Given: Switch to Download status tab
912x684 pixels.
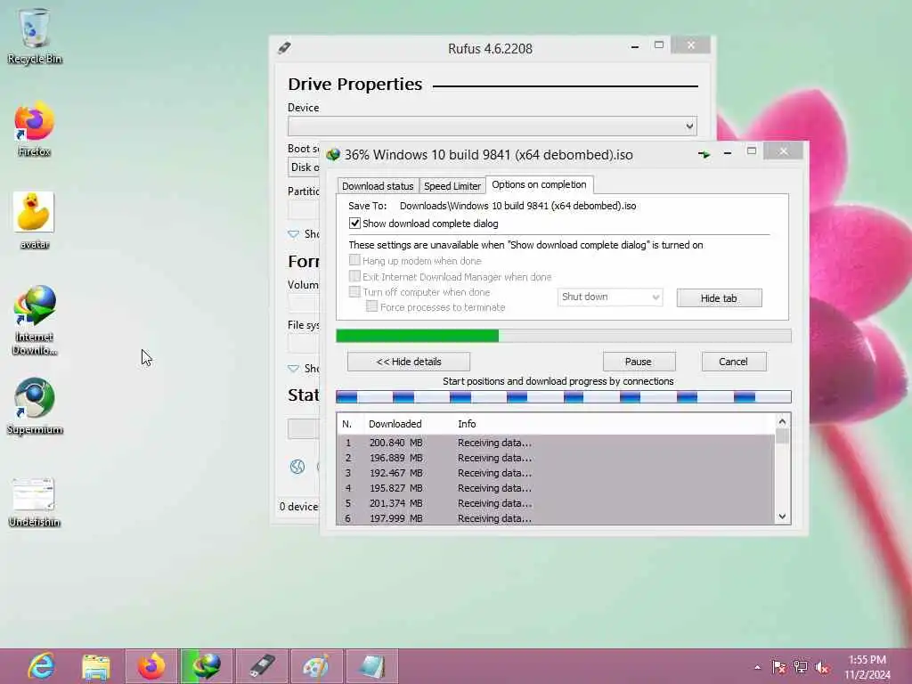Looking at the screenshot, I should point(378,186).
